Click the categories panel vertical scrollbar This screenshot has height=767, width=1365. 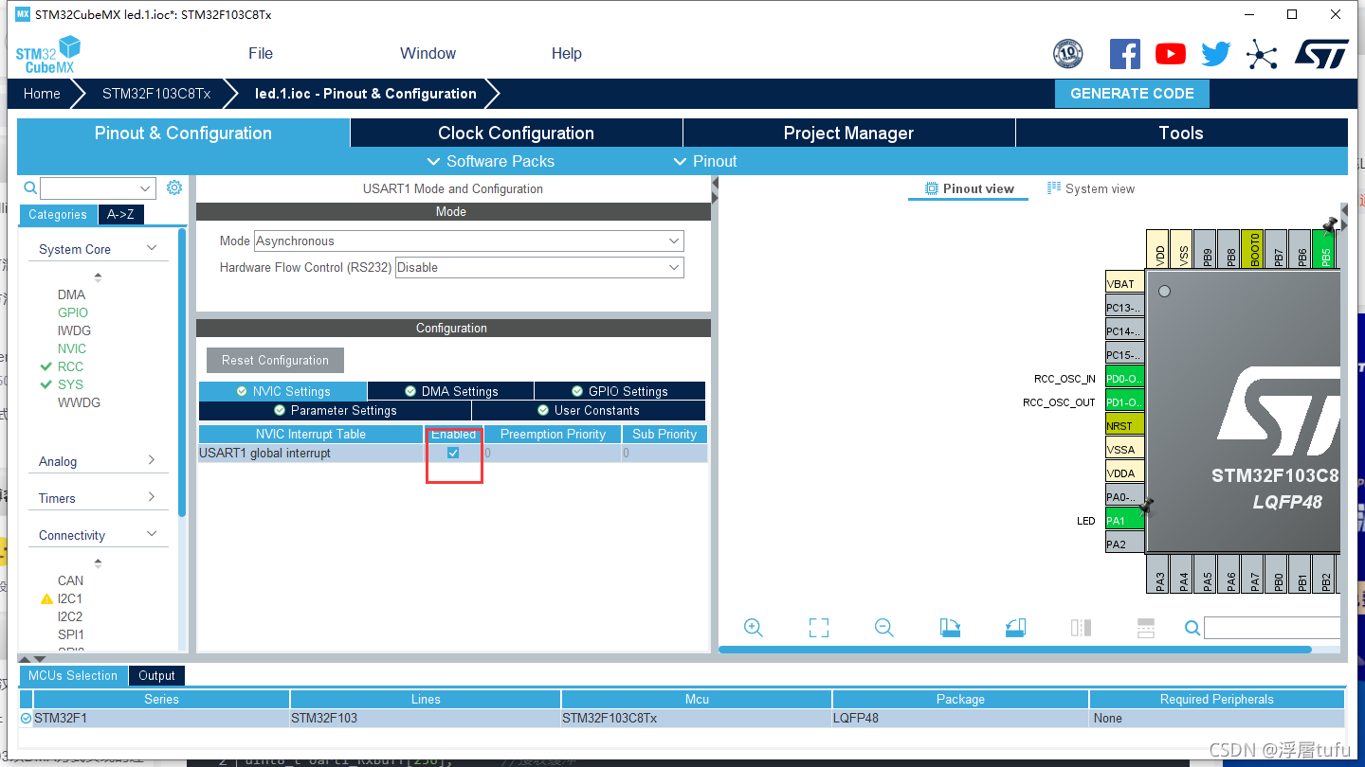(182, 371)
